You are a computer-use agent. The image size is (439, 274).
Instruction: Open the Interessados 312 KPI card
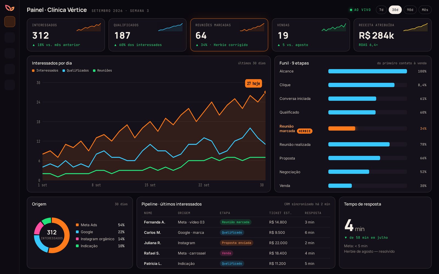coord(66,35)
